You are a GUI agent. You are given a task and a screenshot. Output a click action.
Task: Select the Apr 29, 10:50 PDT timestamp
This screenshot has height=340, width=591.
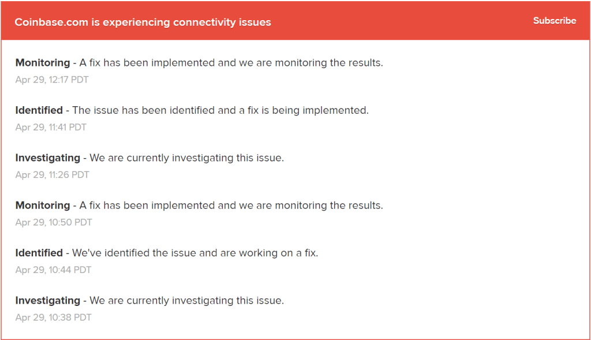tap(53, 222)
